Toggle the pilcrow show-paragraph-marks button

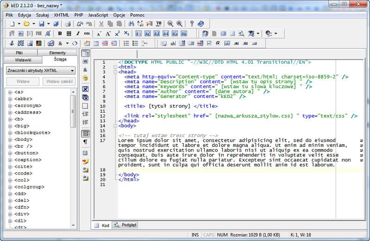click(85, 142)
